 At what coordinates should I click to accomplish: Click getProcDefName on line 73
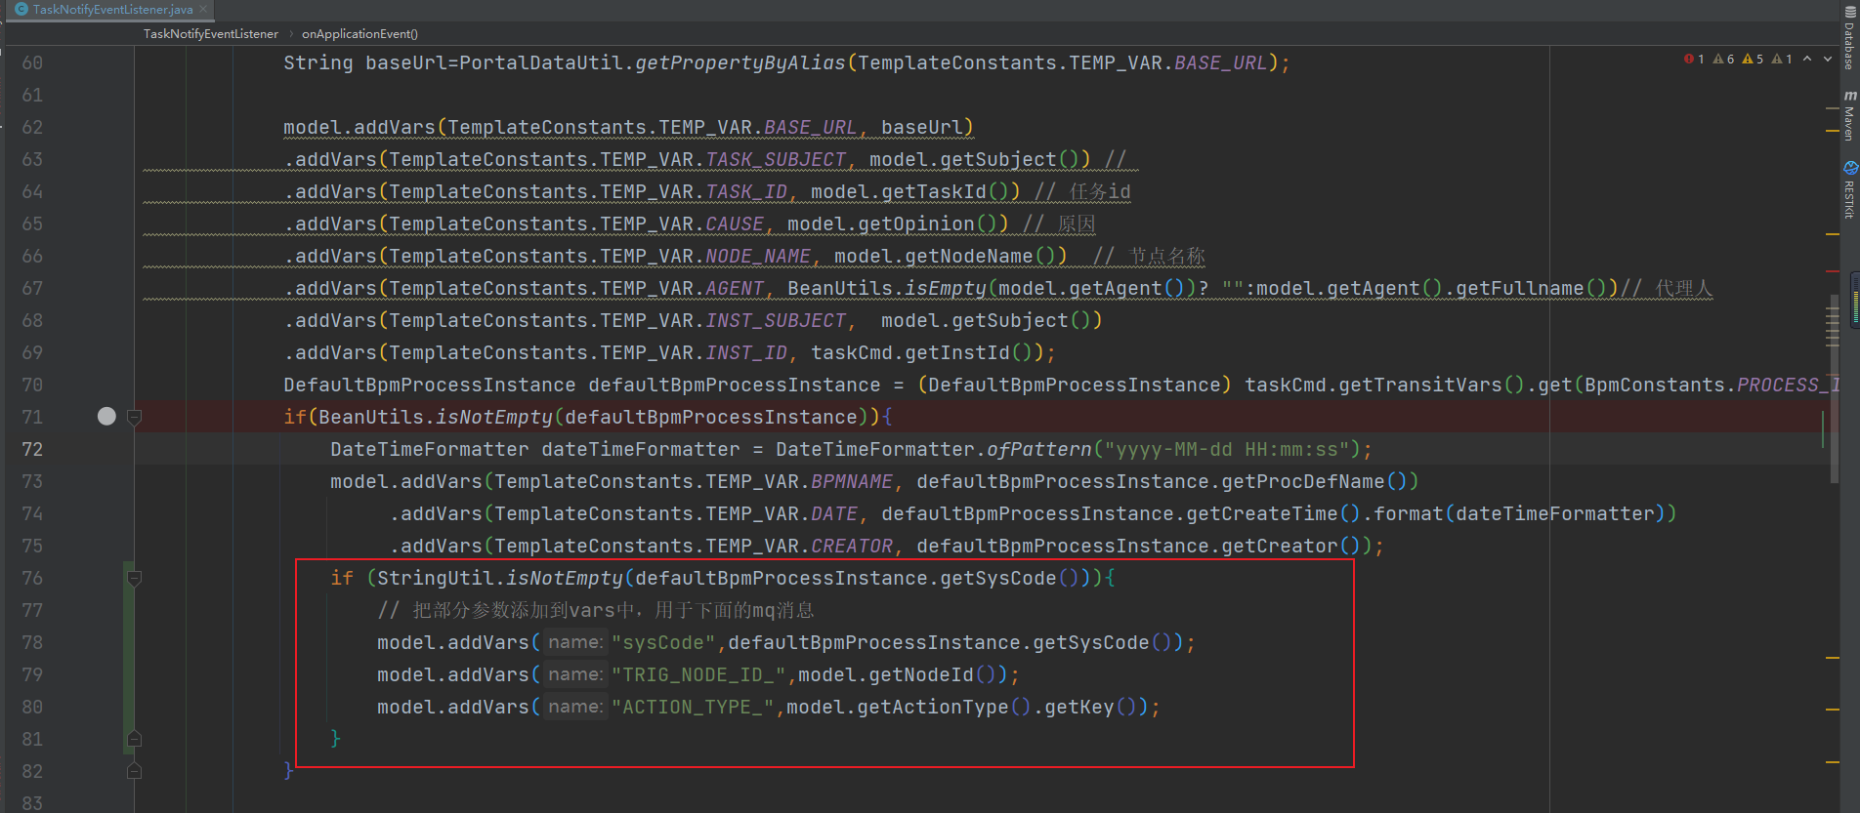tap(1303, 482)
